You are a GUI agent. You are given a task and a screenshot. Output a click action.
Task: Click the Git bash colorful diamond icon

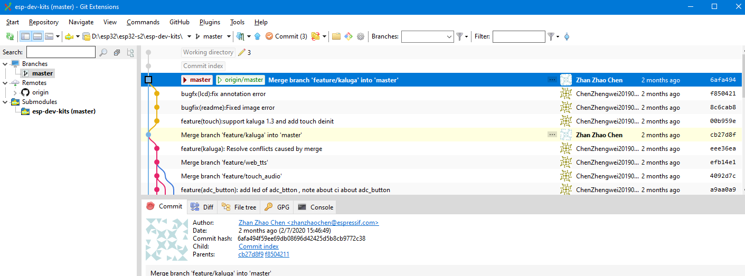[x=348, y=36]
